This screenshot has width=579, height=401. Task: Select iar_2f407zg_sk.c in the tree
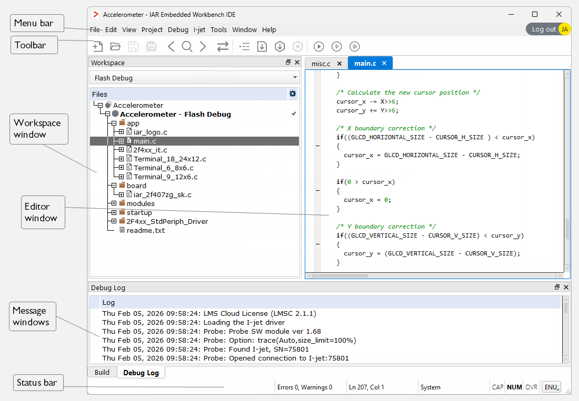coord(163,194)
